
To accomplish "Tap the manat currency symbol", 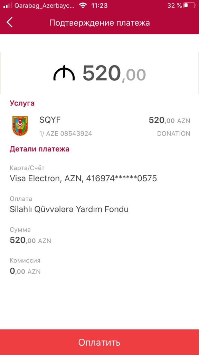I will 64,73.
